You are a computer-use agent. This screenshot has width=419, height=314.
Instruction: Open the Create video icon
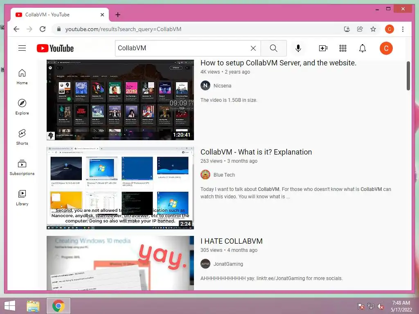pyautogui.click(x=323, y=48)
